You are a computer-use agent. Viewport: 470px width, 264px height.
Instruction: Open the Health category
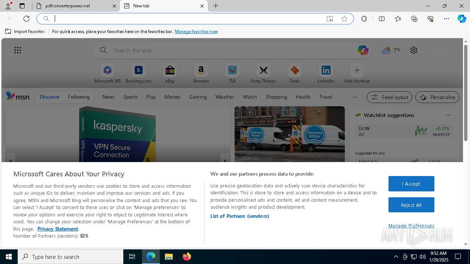pyautogui.click(x=303, y=97)
